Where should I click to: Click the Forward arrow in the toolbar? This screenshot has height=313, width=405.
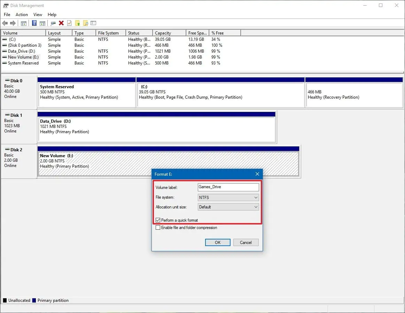(x=13, y=23)
